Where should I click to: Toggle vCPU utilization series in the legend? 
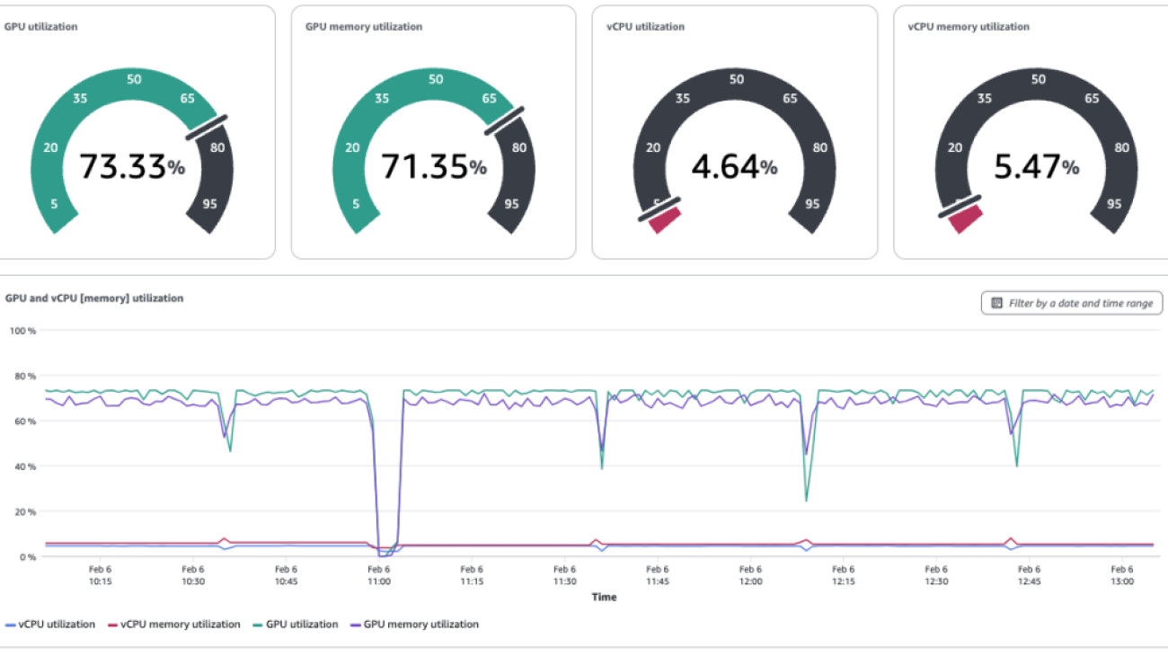[x=50, y=624]
